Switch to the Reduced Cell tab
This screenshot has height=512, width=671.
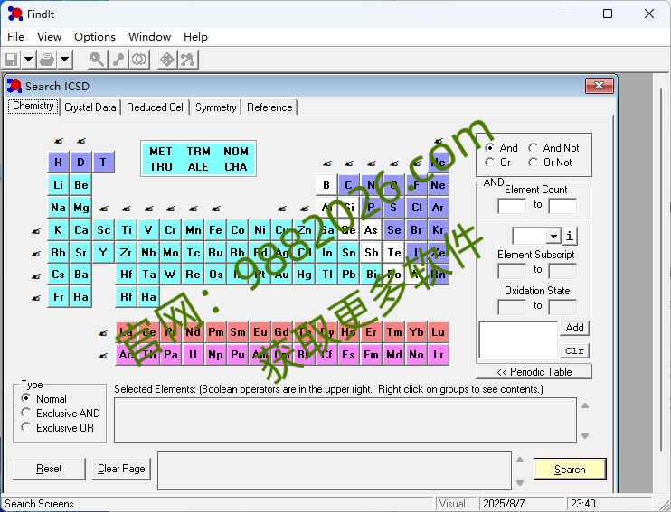tap(156, 107)
